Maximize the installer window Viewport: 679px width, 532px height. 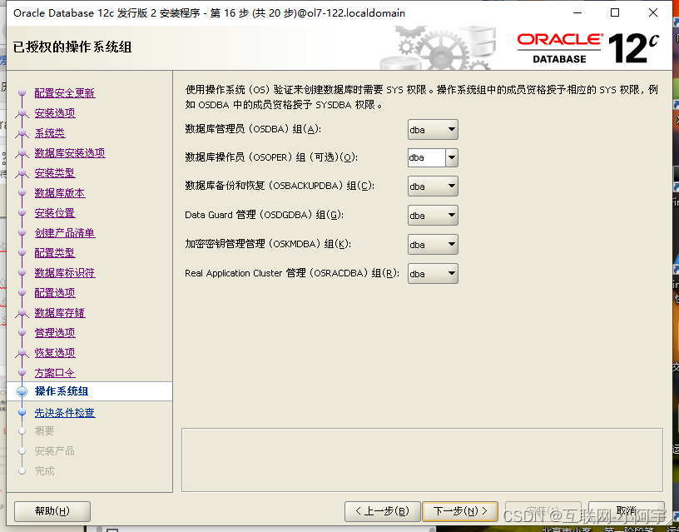pyautogui.click(x=615, y=13)
